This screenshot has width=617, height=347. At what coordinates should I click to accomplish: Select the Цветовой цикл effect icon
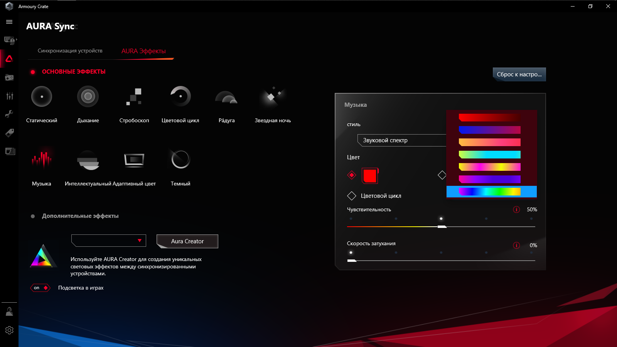click(180, 96)
